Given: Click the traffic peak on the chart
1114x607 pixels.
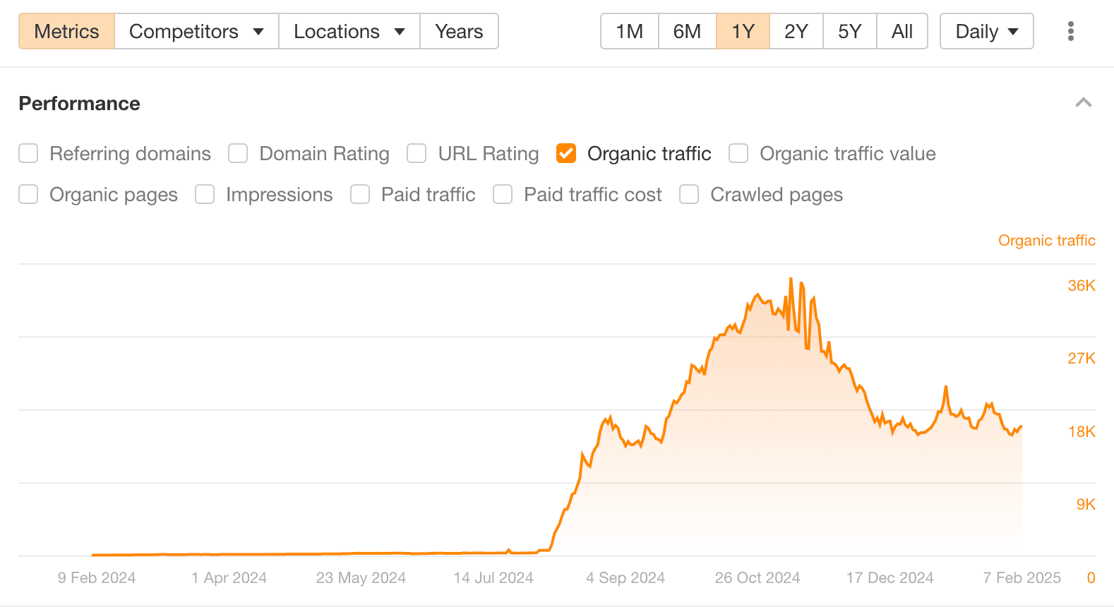Looking at the screenshot, I should (791, 279).
